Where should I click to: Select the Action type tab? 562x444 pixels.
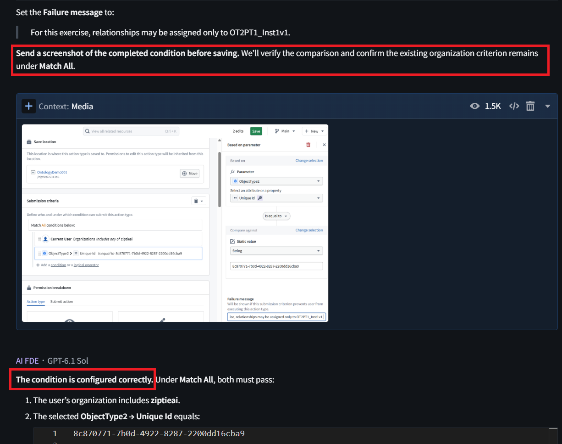[36, 302]
